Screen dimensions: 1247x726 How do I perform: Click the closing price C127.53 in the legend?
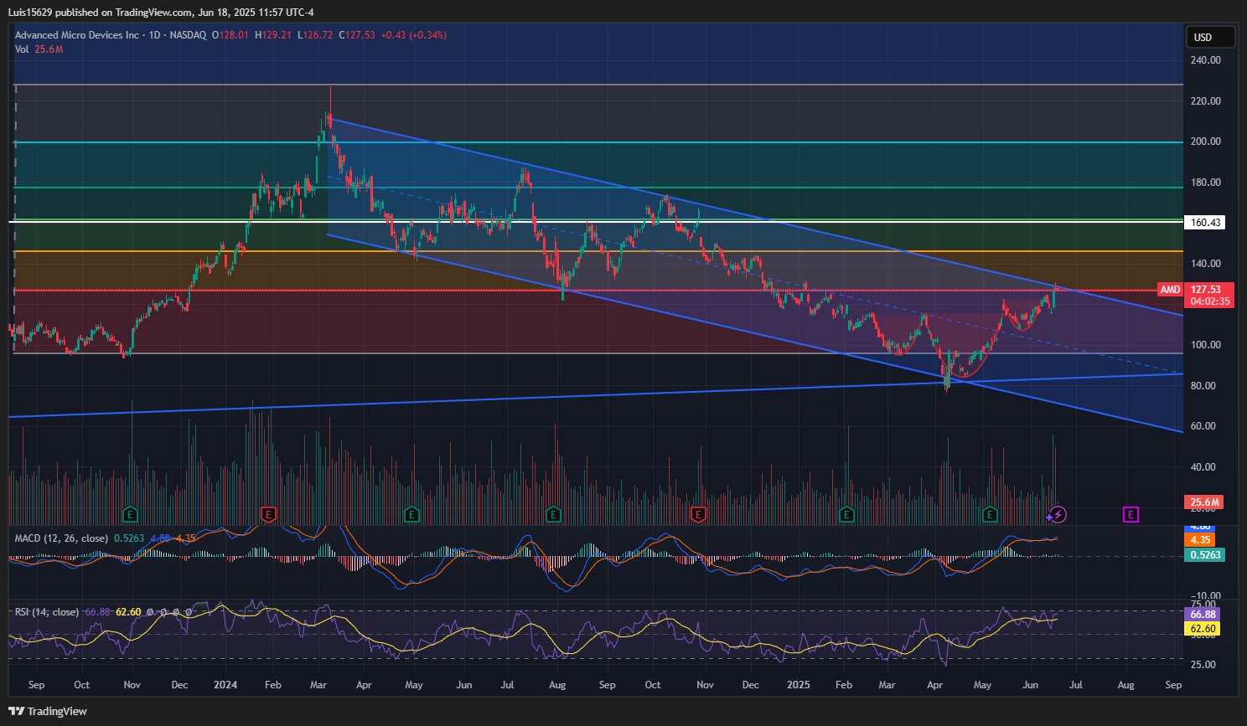click(357, 35)
